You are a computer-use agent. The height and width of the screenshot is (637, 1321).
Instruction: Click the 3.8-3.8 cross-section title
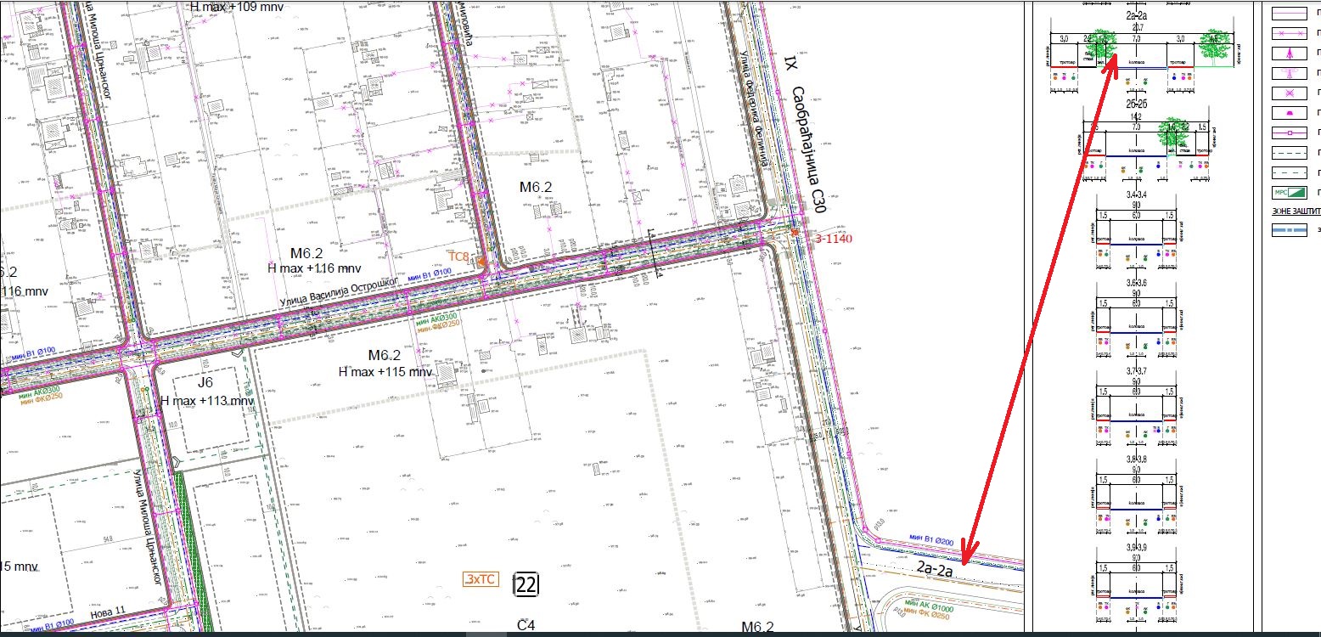[1136, 460]
